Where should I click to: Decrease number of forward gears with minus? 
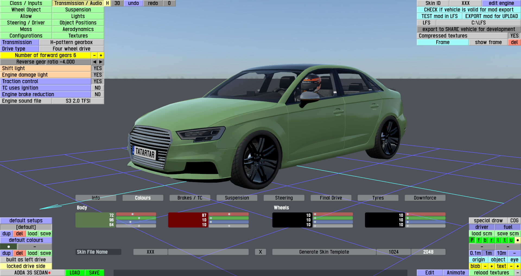94,55
